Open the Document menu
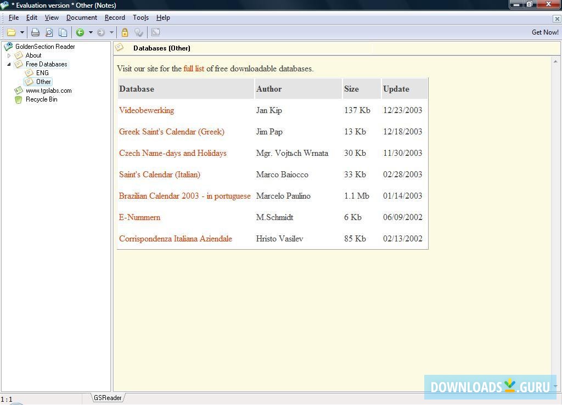 (x=82, y=18)
